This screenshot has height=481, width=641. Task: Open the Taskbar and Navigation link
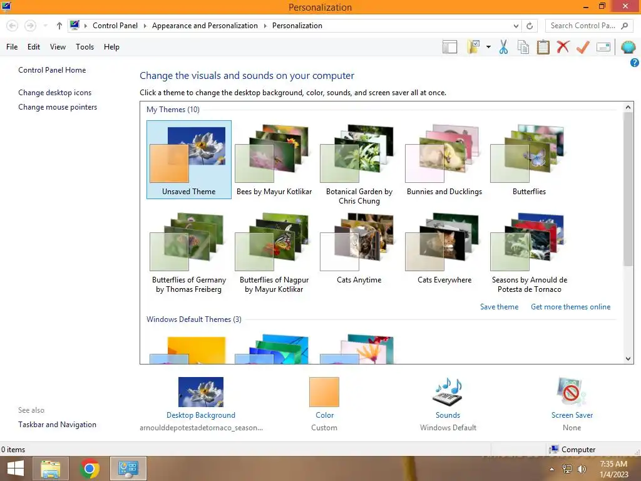click(x=57, y=425)
